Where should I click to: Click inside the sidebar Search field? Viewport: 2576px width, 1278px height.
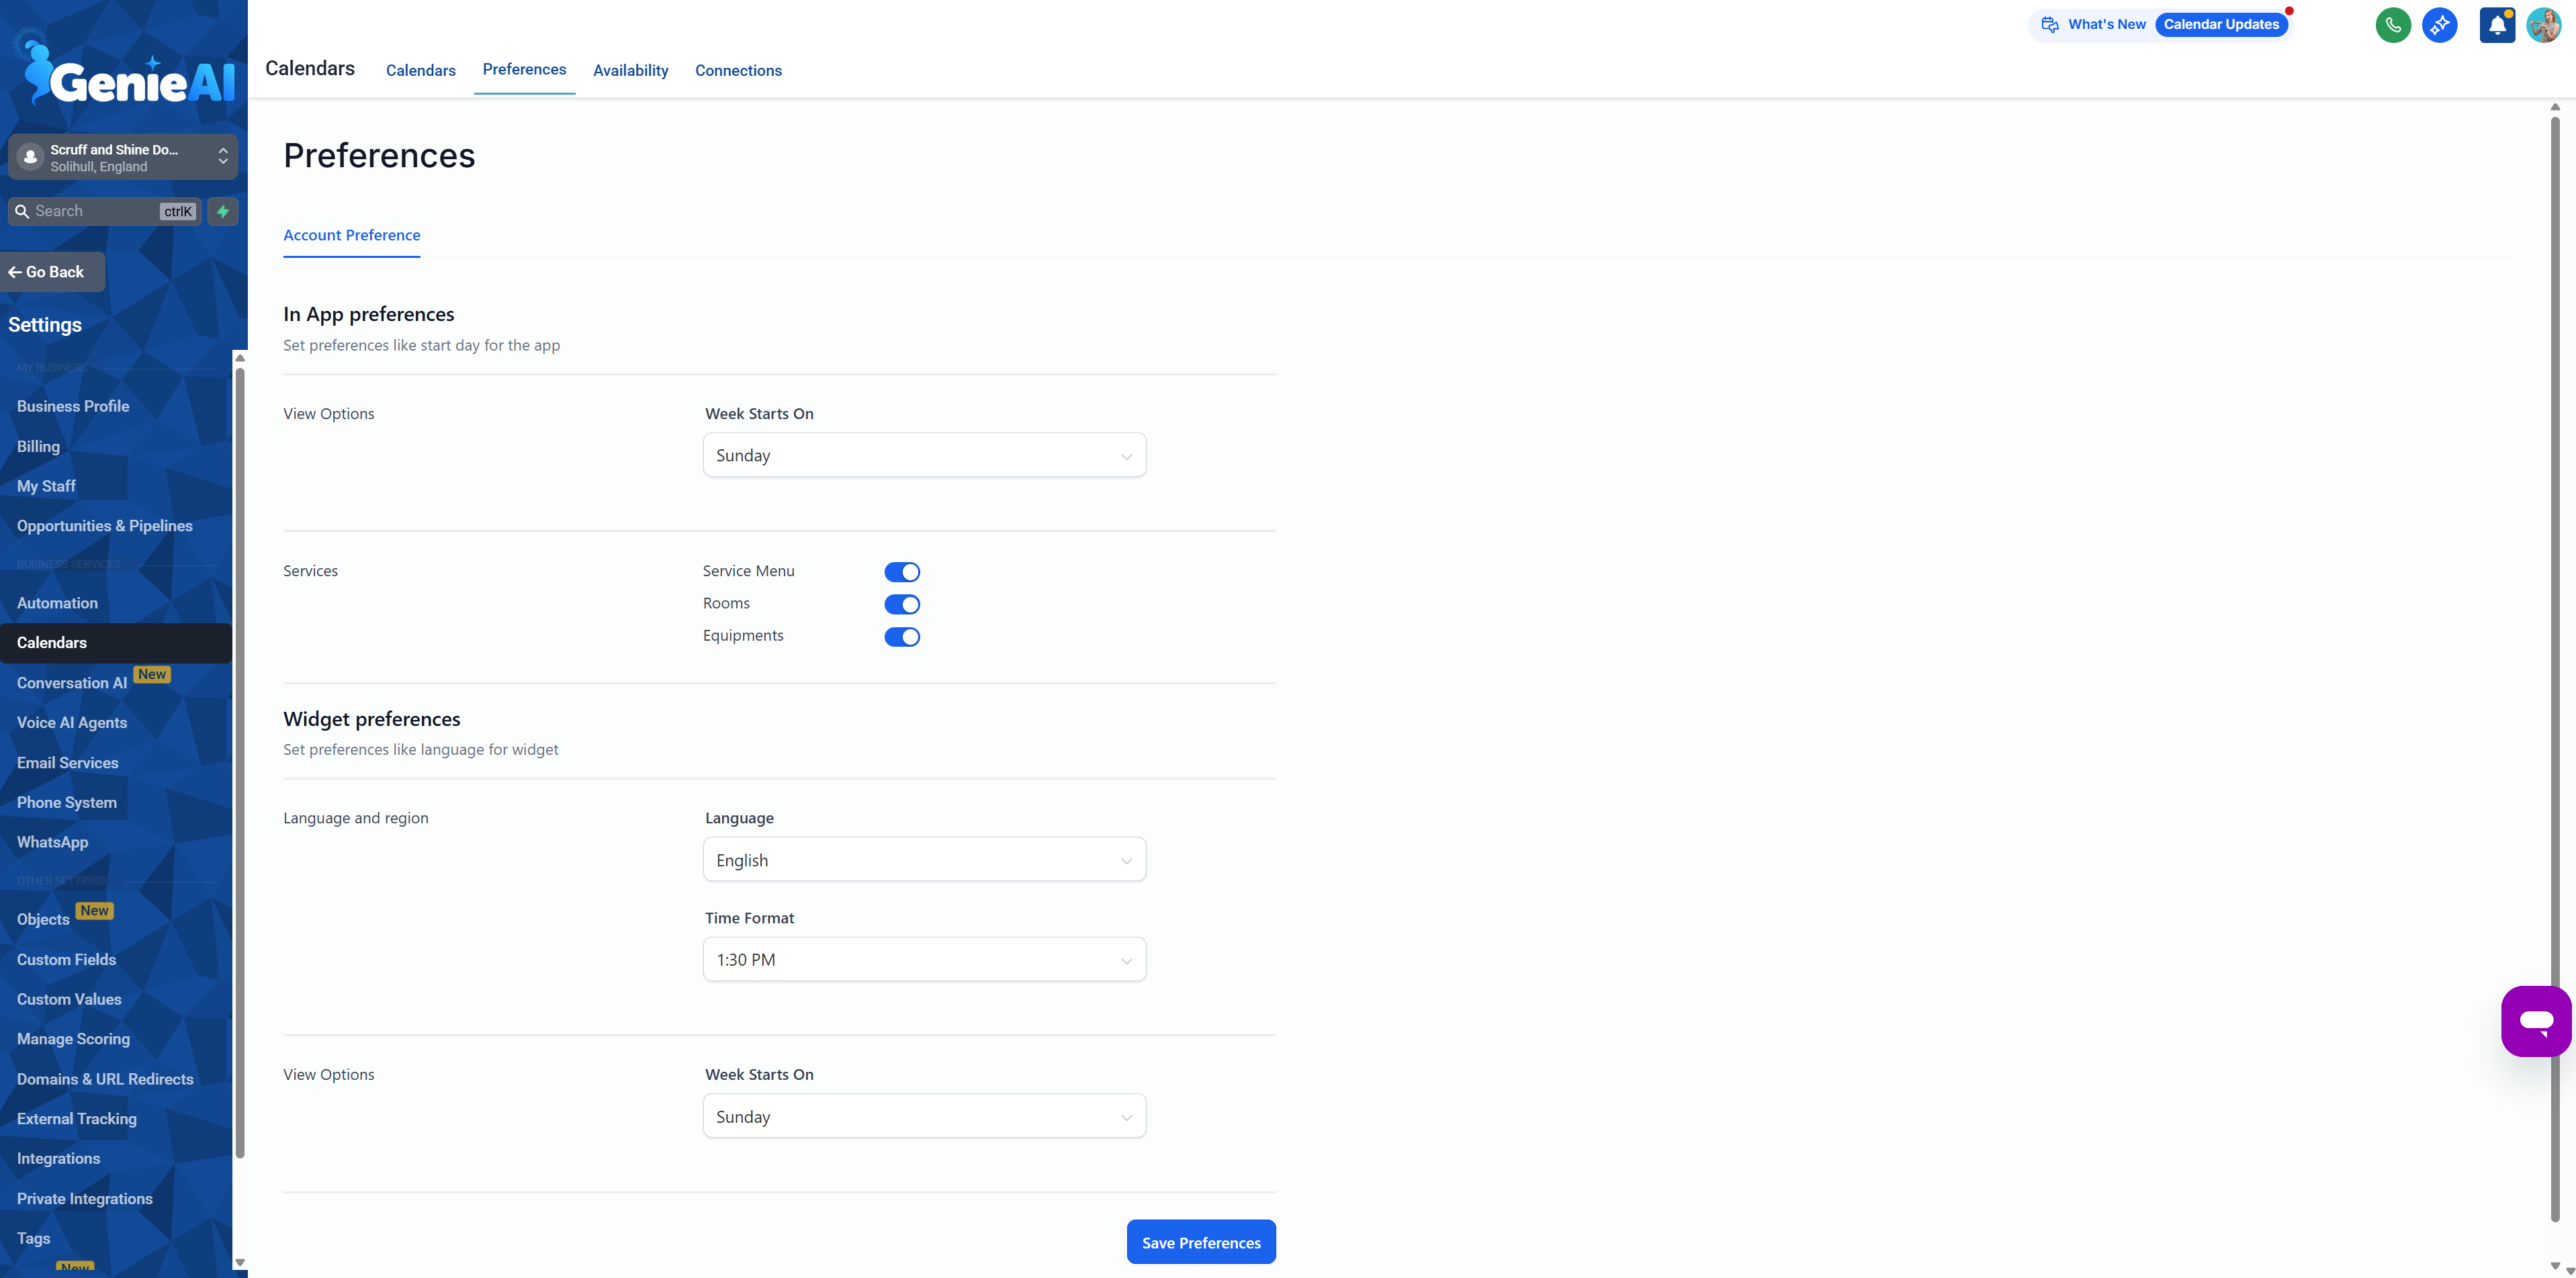(95, 211)
